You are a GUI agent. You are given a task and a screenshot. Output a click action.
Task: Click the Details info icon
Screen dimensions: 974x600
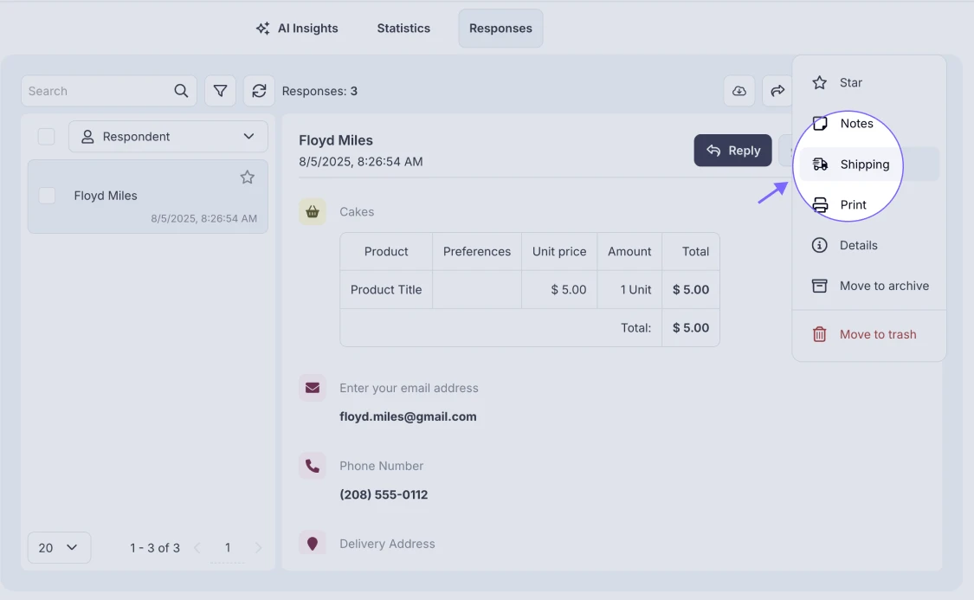point(820,245)
